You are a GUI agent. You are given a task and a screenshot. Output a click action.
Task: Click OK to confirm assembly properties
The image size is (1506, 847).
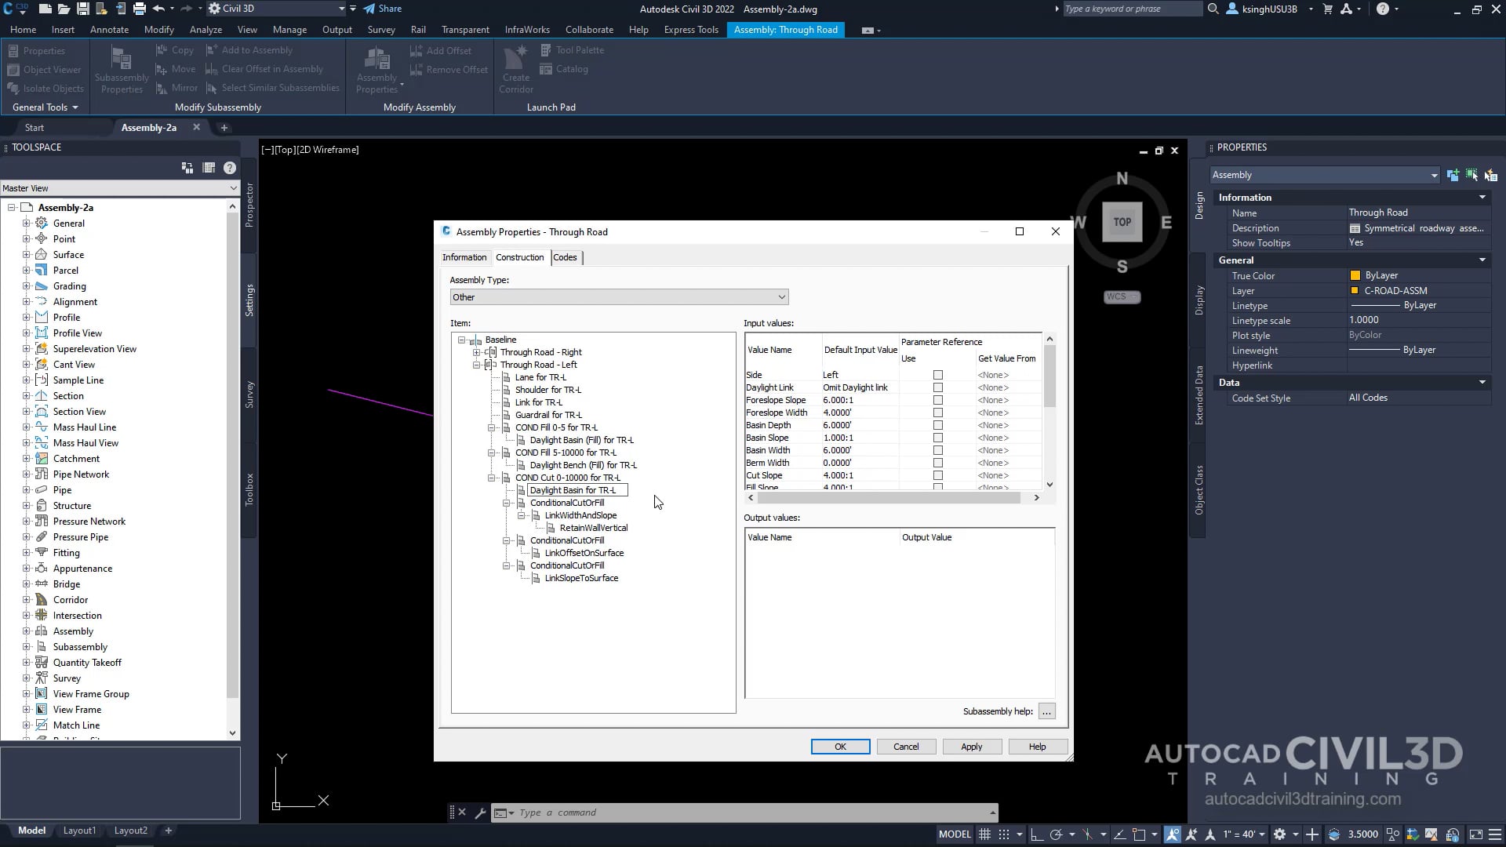point(840,746)
